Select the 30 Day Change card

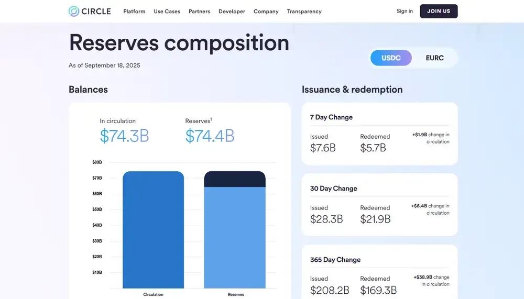[379, 204]
